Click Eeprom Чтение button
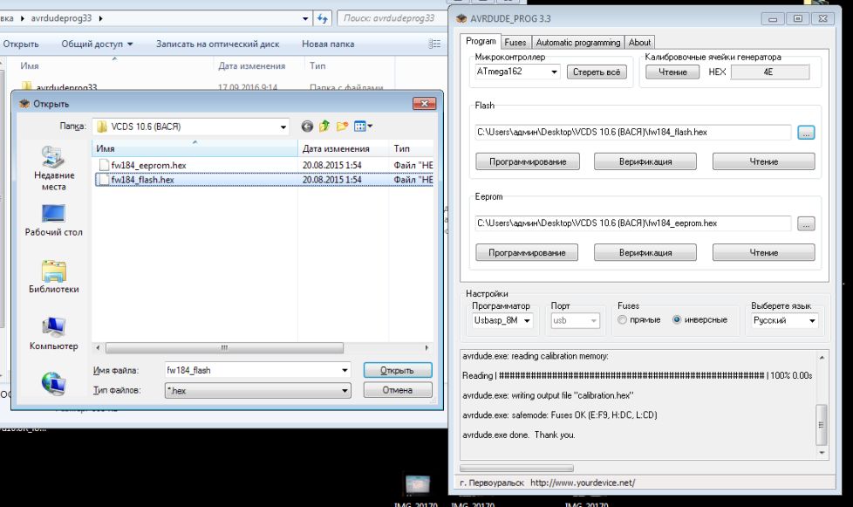 [764, 252]
